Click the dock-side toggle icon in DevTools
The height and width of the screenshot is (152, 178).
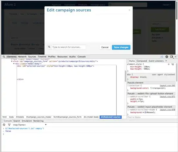pos(171,57)
